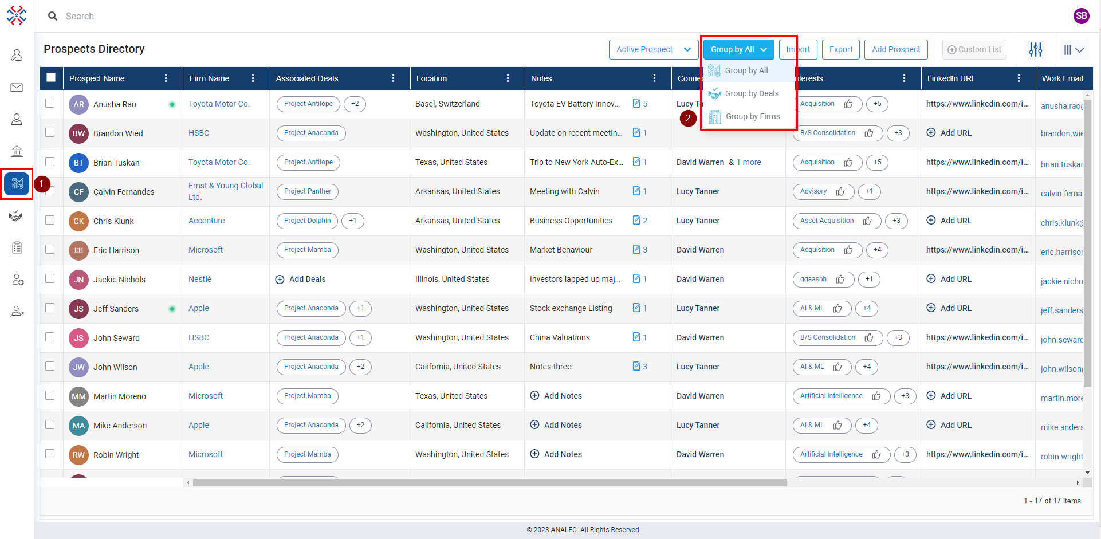
Task: Expand +2 more deals for Anusha Rao
Action: click(355, 104)
